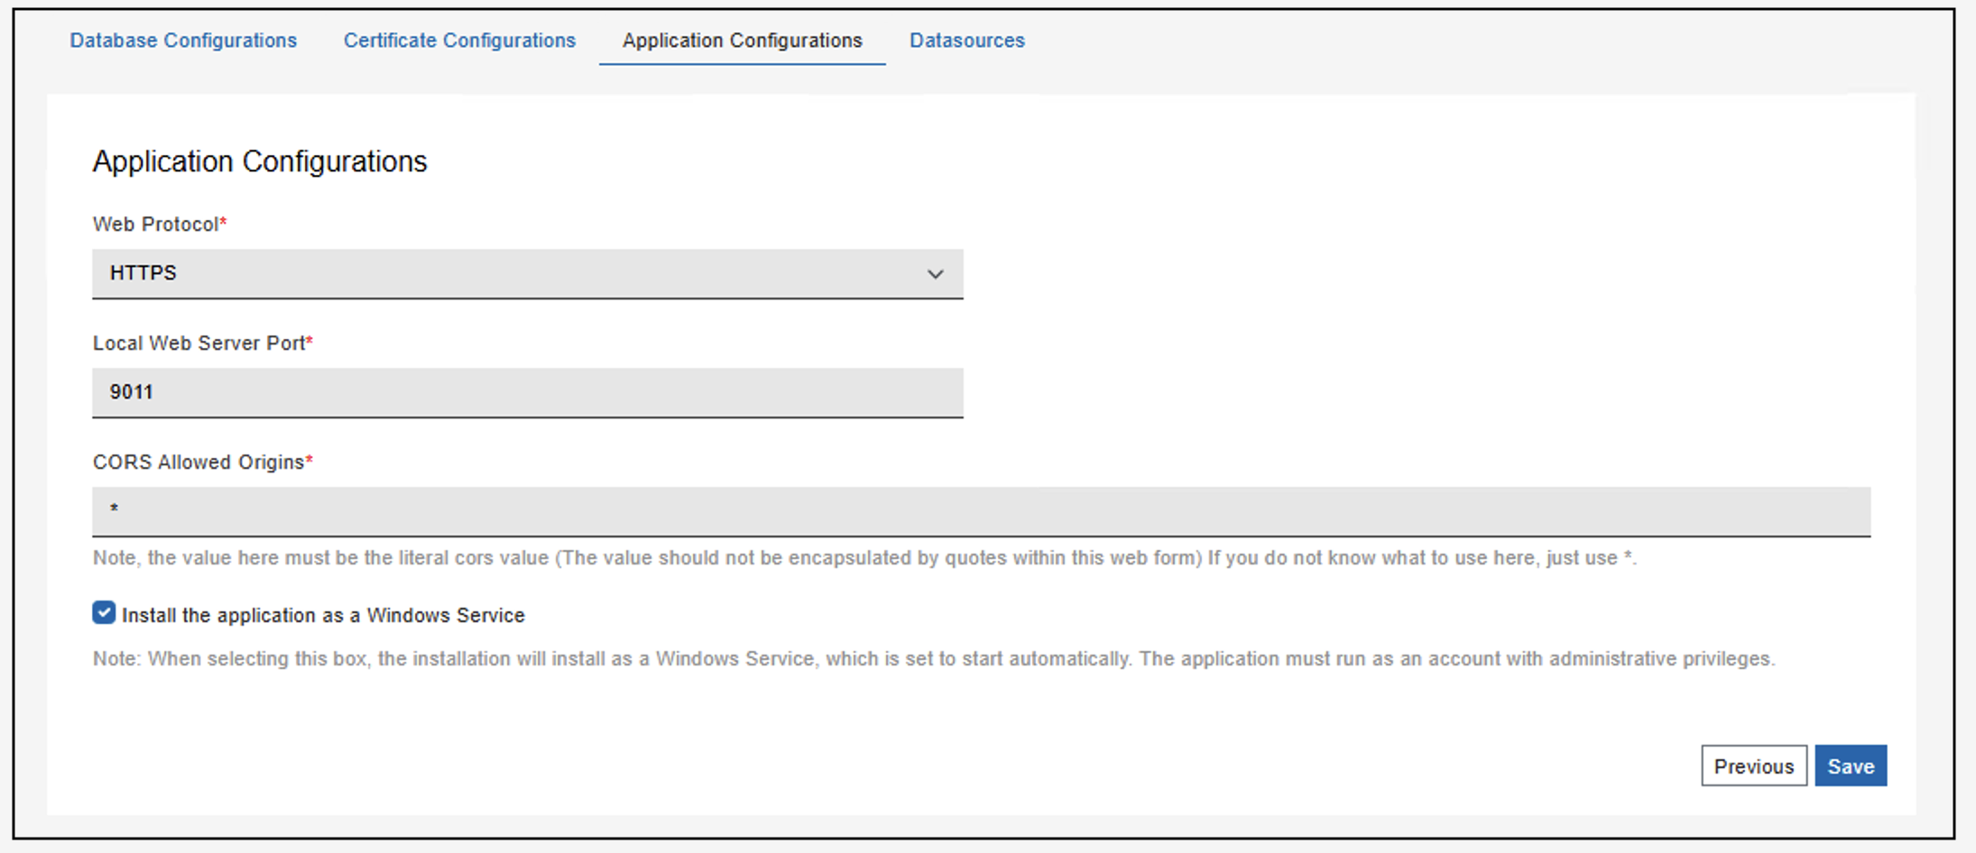Screen dimensions: 1976x853
Task: Open the Web Protocol dropdown showing HTTPS
Action: pos(527,273)
